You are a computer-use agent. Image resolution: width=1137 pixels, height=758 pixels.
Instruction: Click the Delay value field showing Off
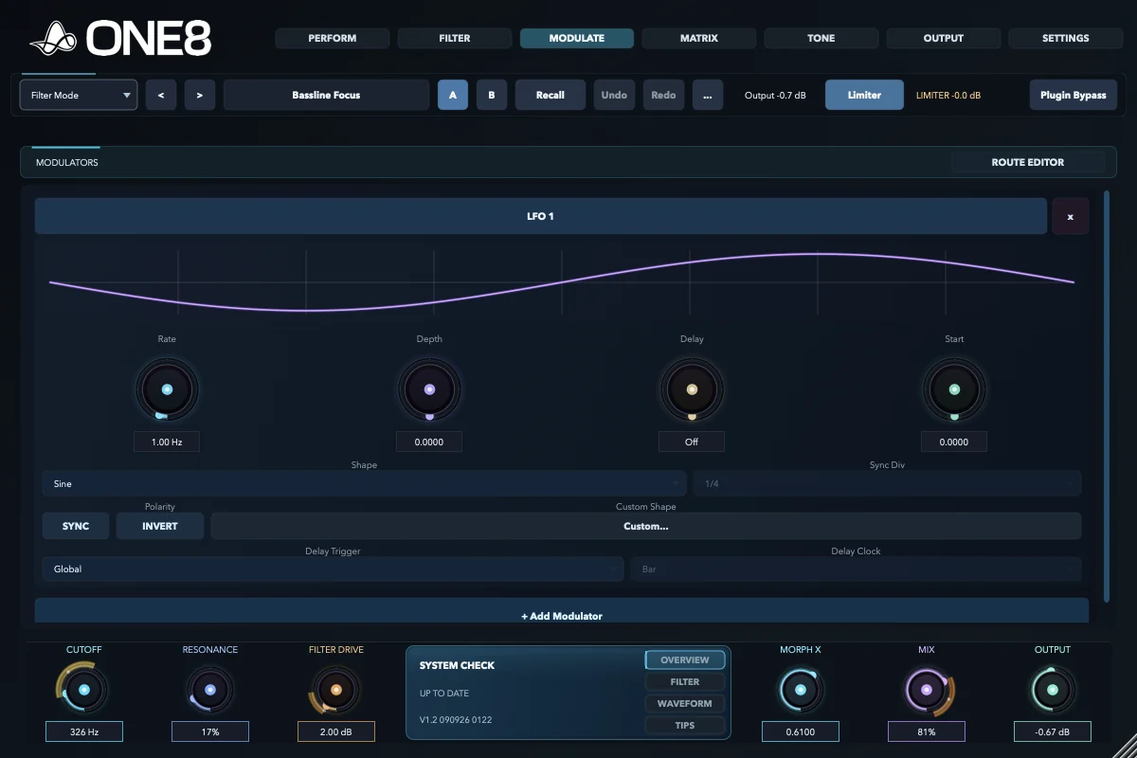pyautogui.click(x=692, y=442)
